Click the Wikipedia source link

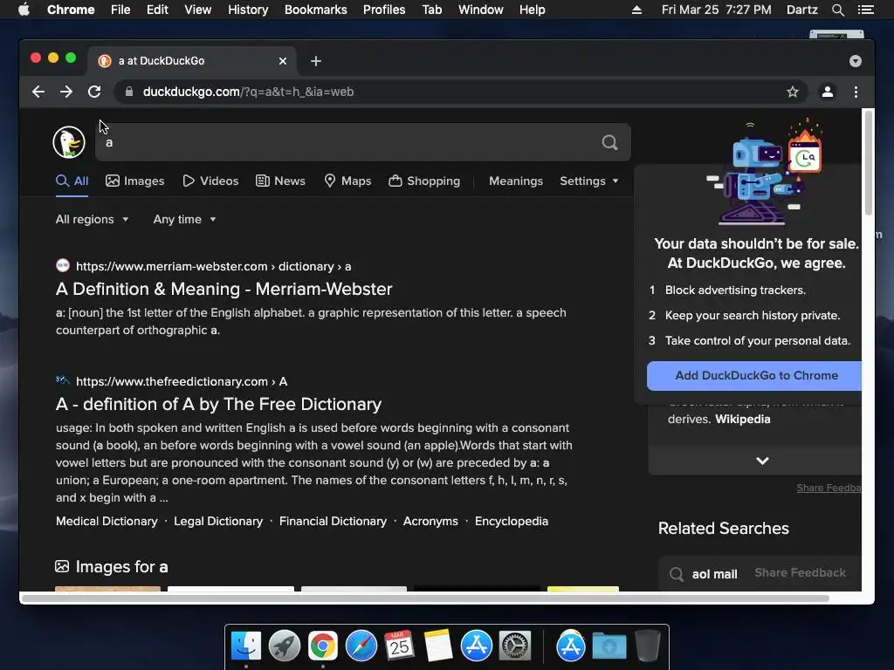pos(743,420)
